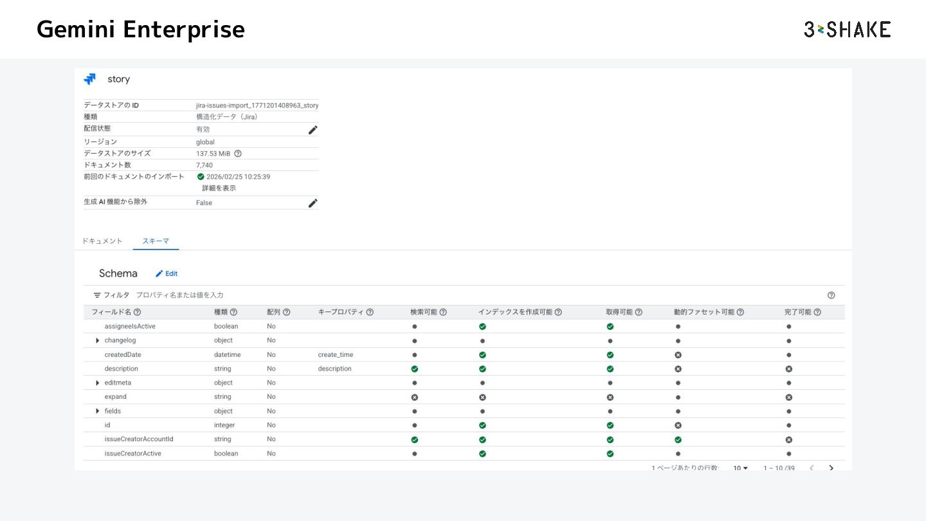Click the Schema Edit button

(167, 273)
